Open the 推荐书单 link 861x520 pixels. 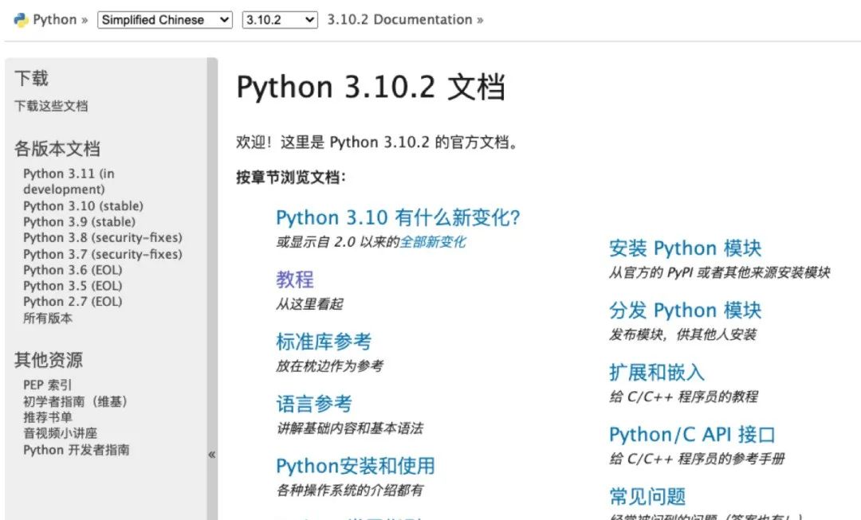coord(48,417)
